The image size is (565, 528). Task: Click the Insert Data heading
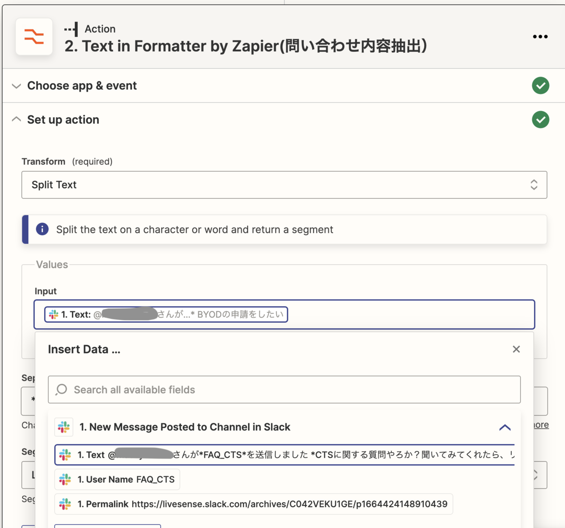tap(84, 349)
